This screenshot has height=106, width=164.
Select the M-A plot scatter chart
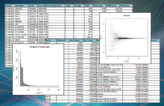point(125,38)
